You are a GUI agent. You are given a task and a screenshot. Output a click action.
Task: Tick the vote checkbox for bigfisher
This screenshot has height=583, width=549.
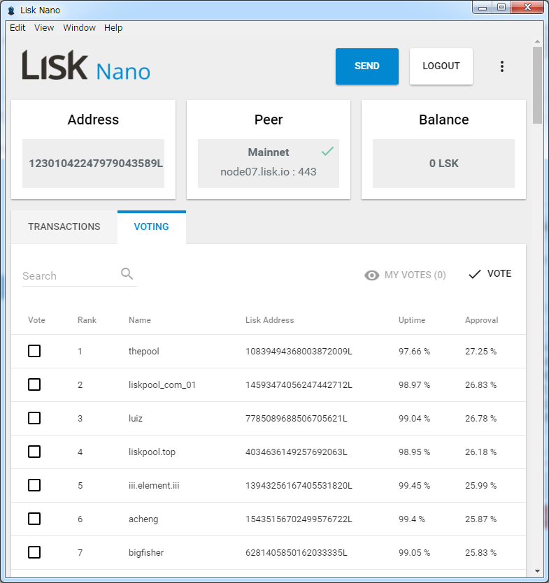coord(34,552)
